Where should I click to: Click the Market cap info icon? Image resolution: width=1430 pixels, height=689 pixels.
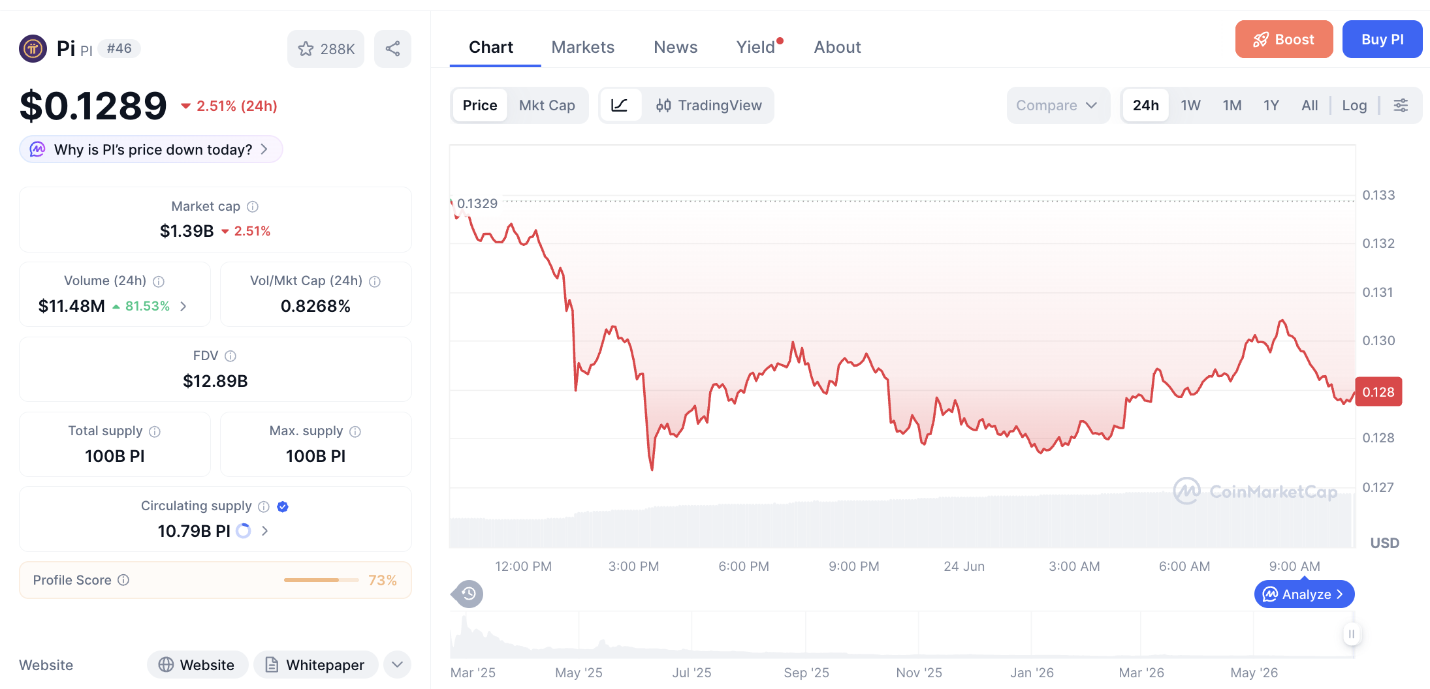253,207
